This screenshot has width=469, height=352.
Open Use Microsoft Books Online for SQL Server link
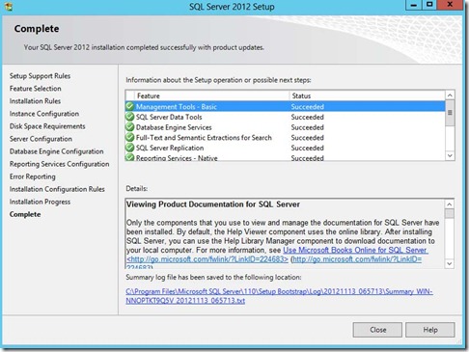point(355,250)
